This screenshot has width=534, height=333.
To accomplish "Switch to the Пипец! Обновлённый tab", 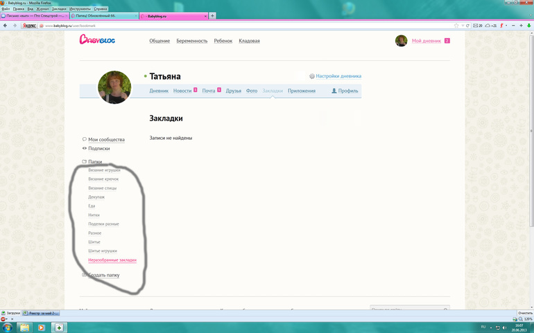I will [x=103, y=16].
